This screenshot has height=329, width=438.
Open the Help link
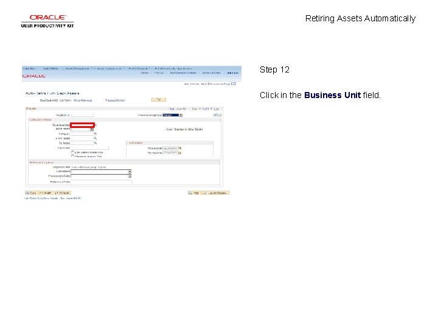(x=204, y=84)
